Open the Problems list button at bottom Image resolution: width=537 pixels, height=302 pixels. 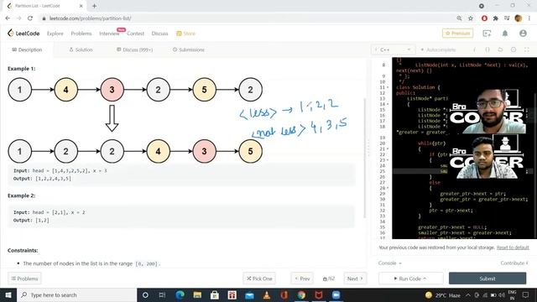tap(24, 279)
